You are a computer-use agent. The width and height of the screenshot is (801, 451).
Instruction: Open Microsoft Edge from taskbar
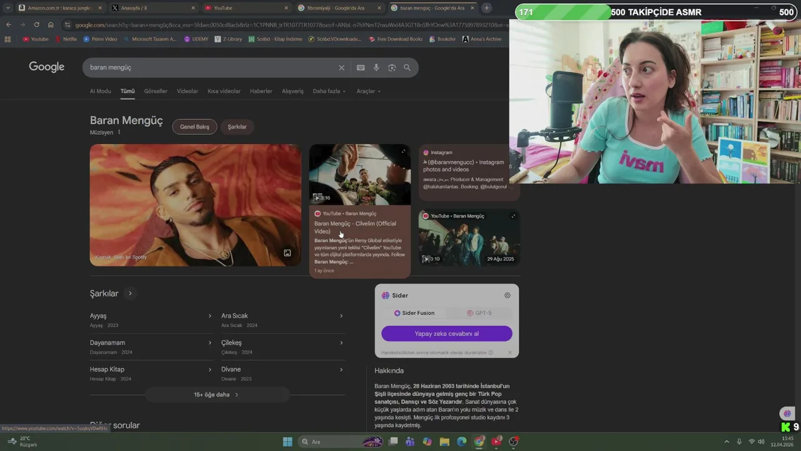tap(462, 442)
